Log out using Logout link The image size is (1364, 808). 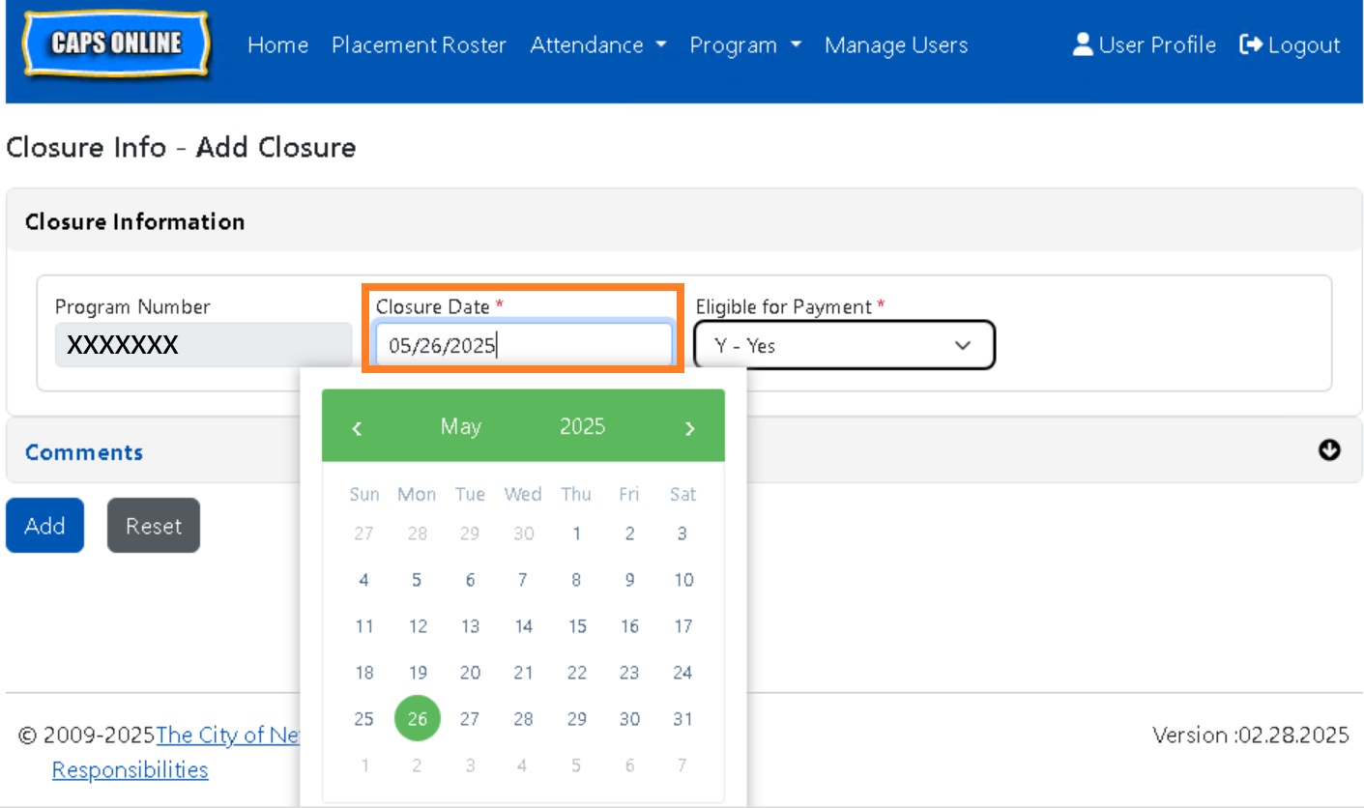click(x=1290, y=44)
